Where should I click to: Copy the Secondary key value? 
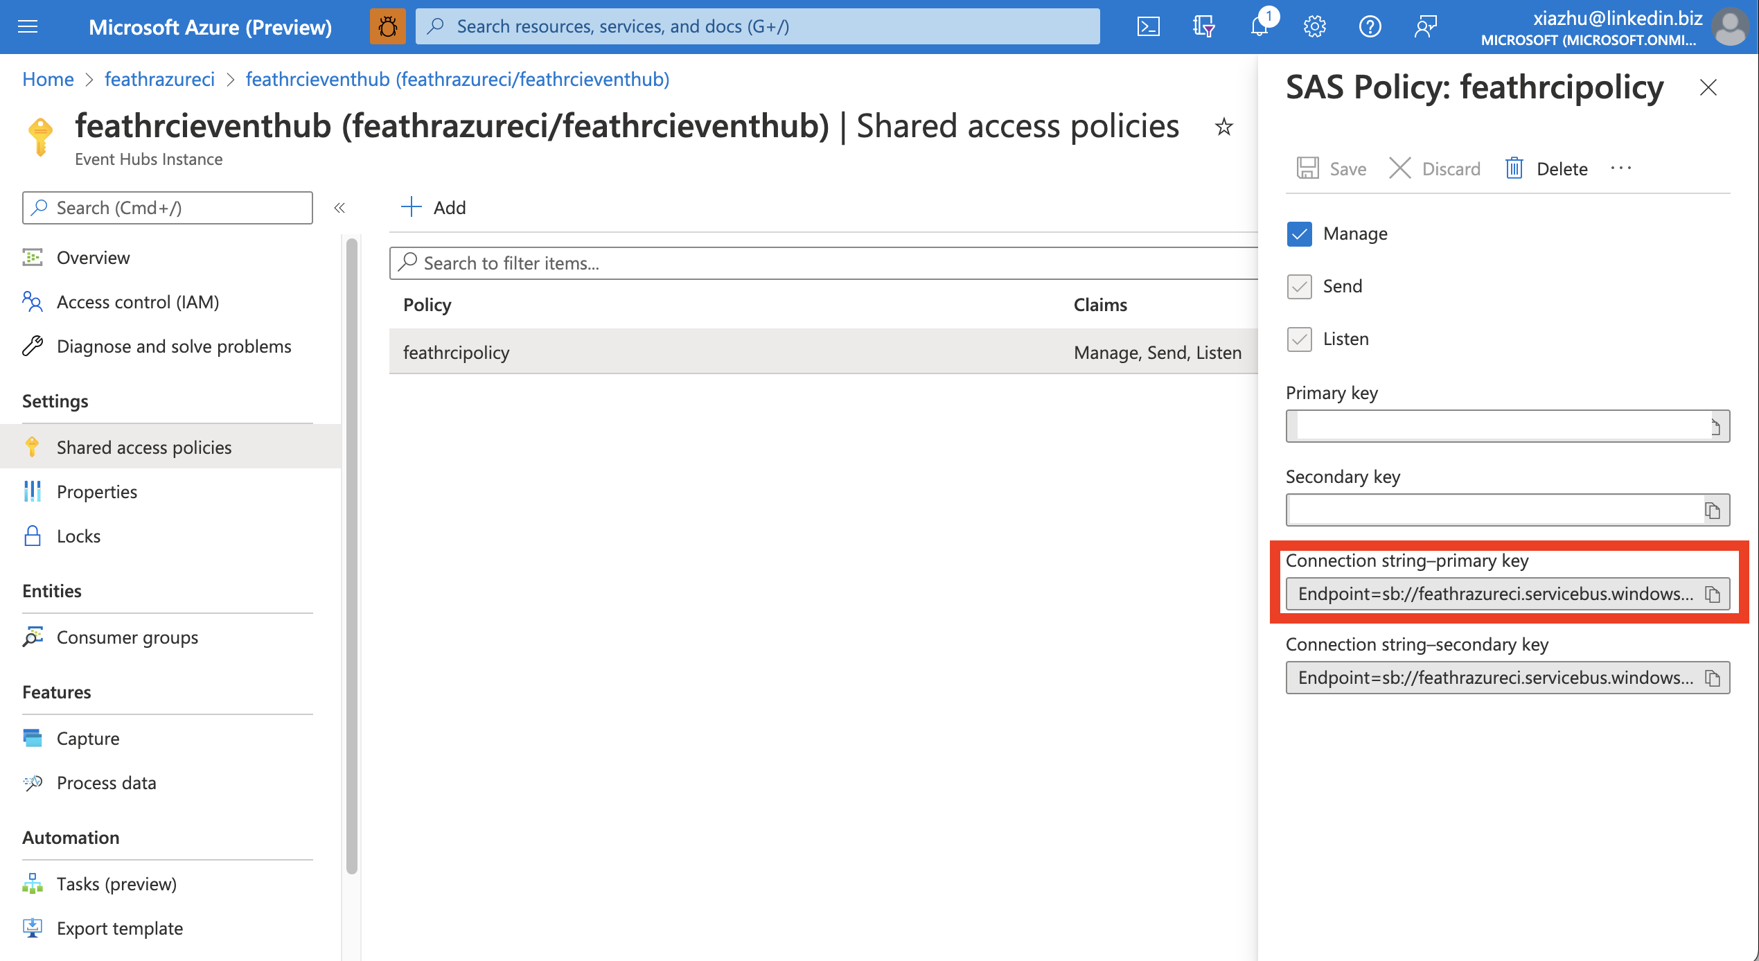[x=1713, y=511]
